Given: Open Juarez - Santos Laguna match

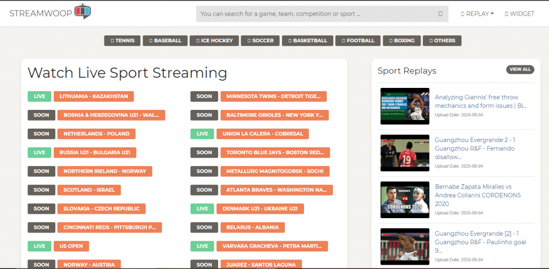Looking at the screenshot, I should (261, 265).
